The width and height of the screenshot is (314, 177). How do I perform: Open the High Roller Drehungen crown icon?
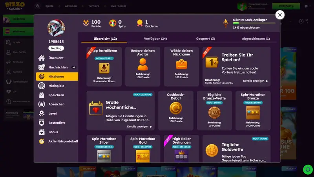[181, 156]
